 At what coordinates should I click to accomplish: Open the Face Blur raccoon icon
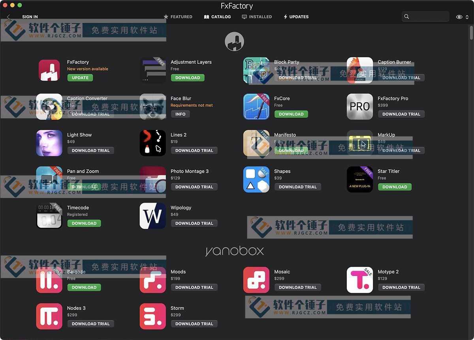tap(153, 106)
